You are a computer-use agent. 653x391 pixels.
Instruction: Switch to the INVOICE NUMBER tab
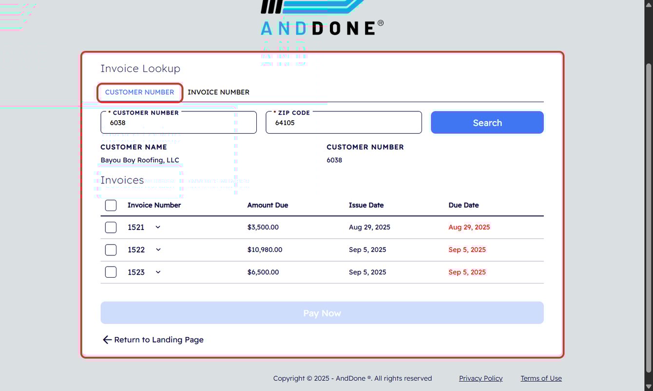pos(218,92)
